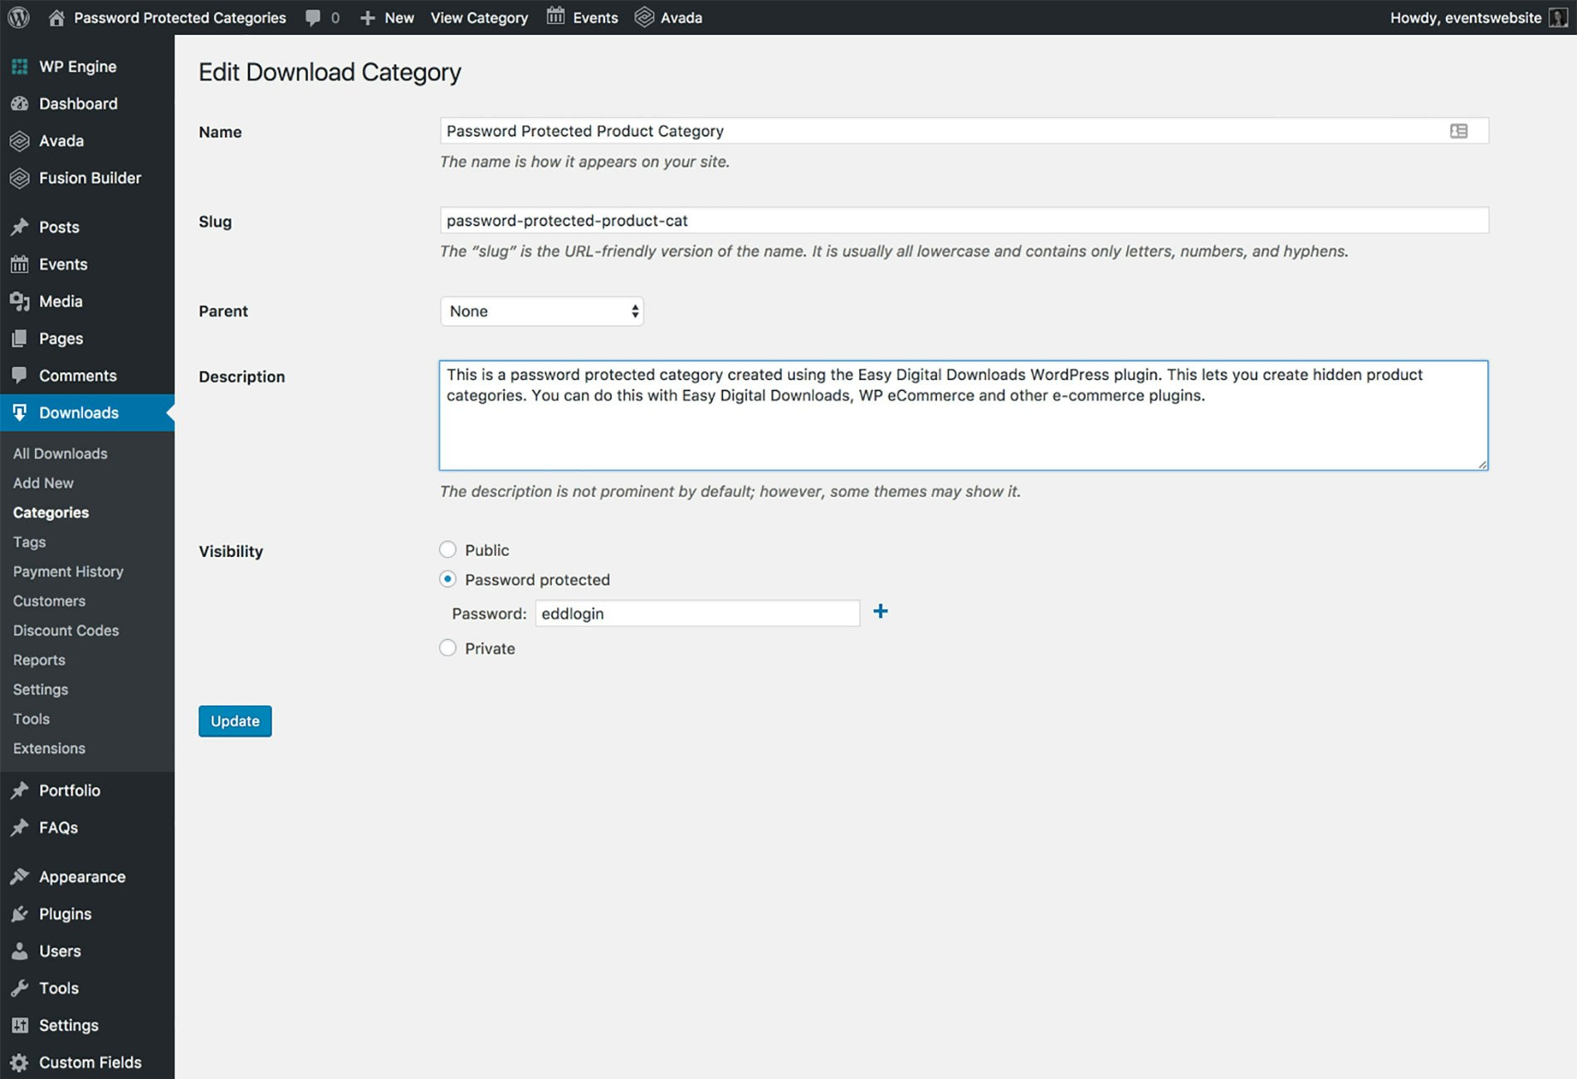Open Tags submenu item

tap(29, 542)
